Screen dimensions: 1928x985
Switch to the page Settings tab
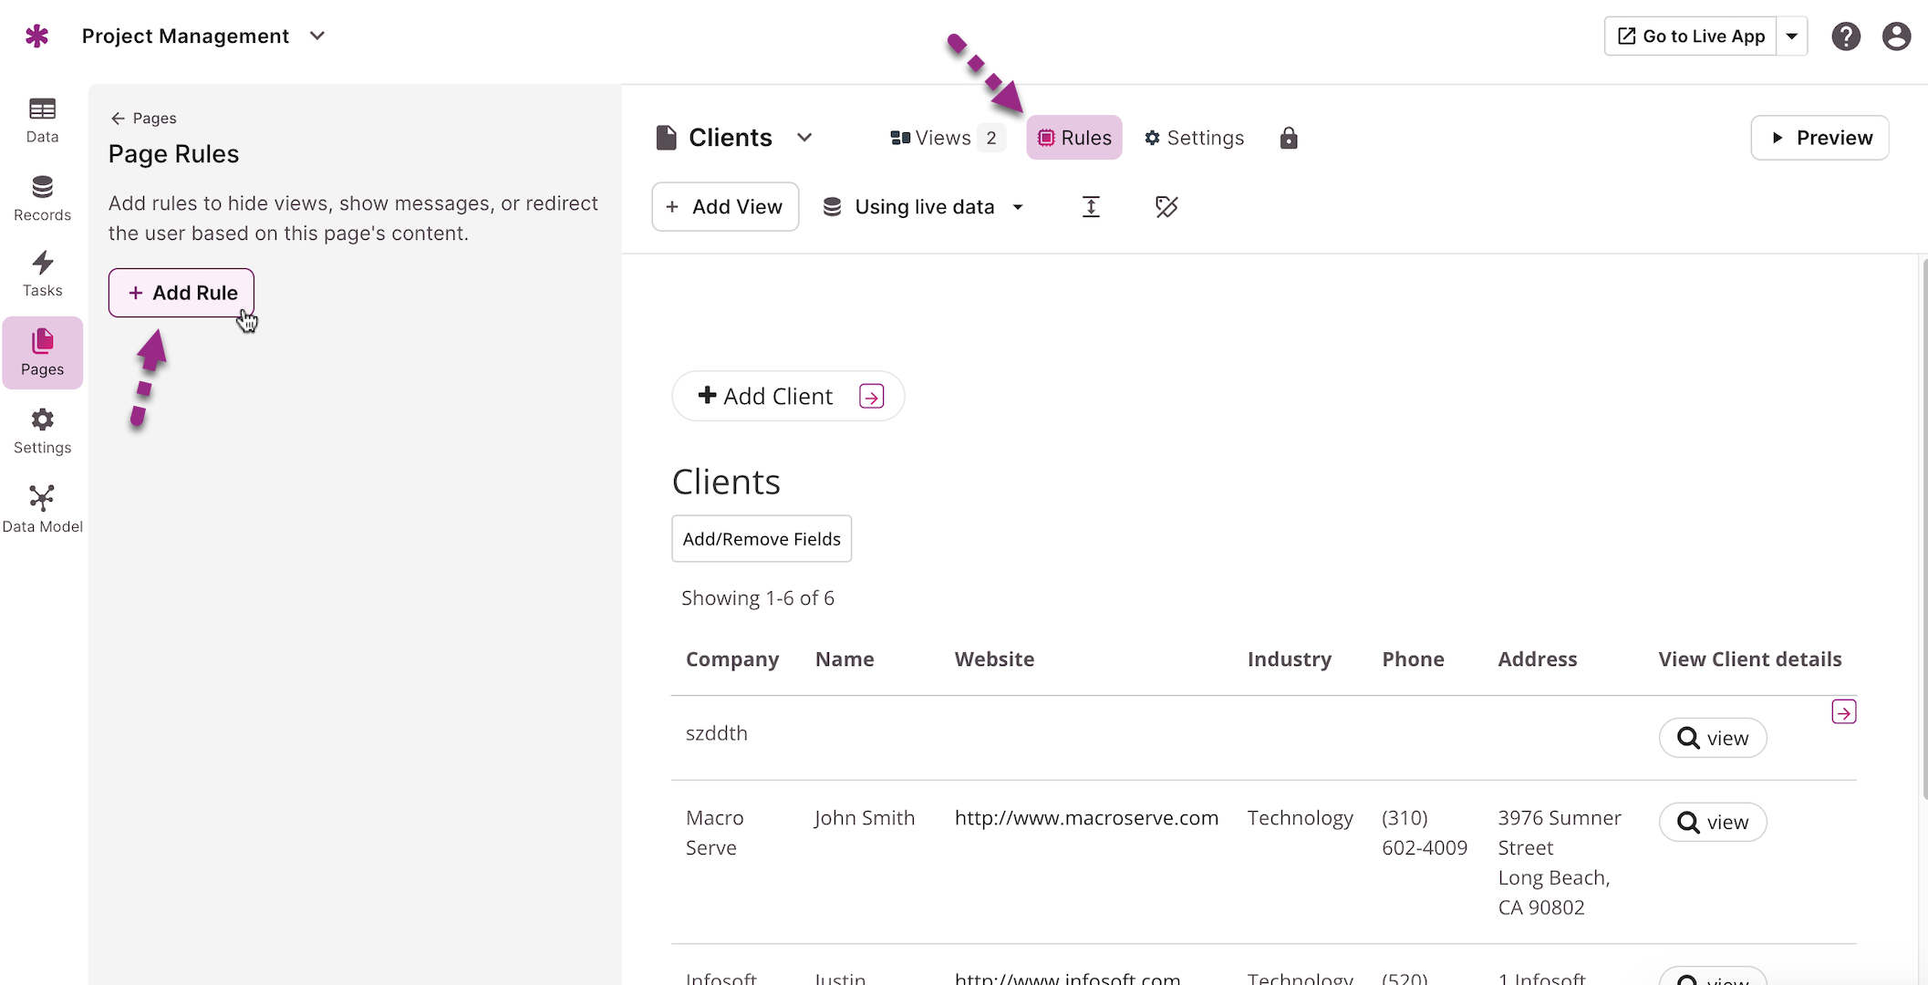(1194, 138)
